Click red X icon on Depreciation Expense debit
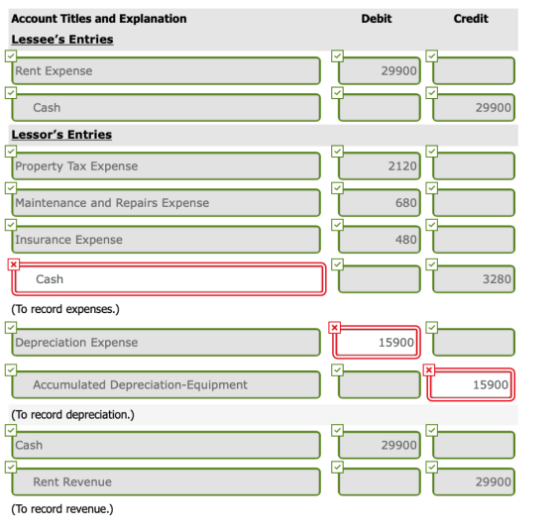 [x=335, y=328]
